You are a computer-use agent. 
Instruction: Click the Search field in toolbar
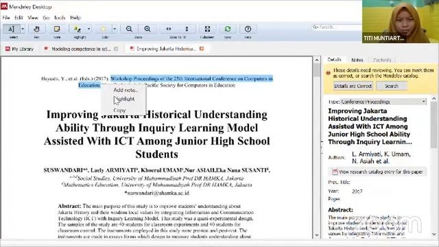337,27
